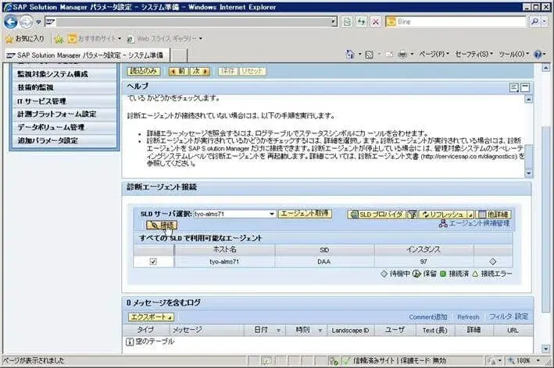Open a new blank browser tab
Image resolution: width=554 pixels, height=368 pixels.
(x=179, y=55)
